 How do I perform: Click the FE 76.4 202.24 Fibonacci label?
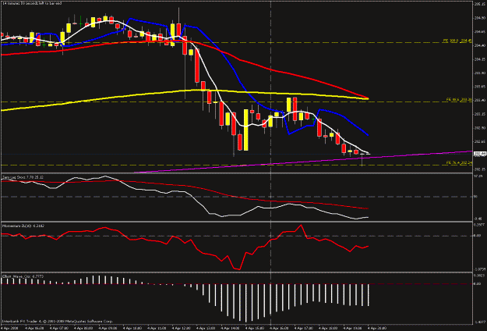pos(459,162)
